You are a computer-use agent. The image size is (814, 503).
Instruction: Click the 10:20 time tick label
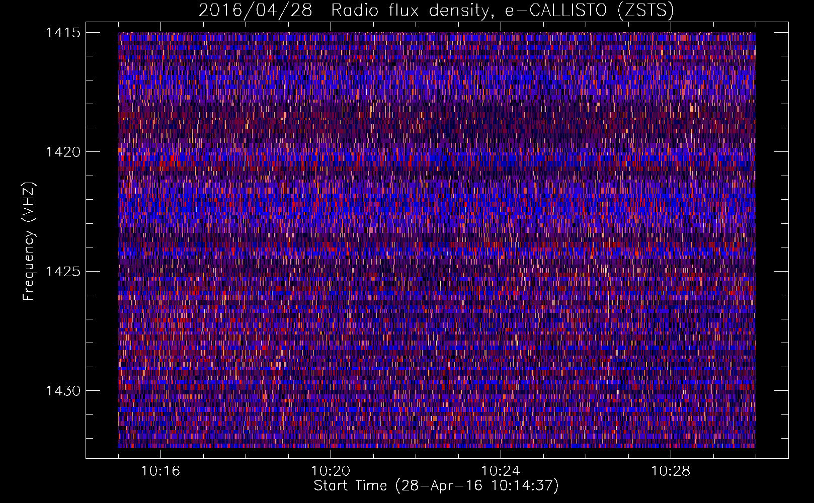click(x=331, y=471)
